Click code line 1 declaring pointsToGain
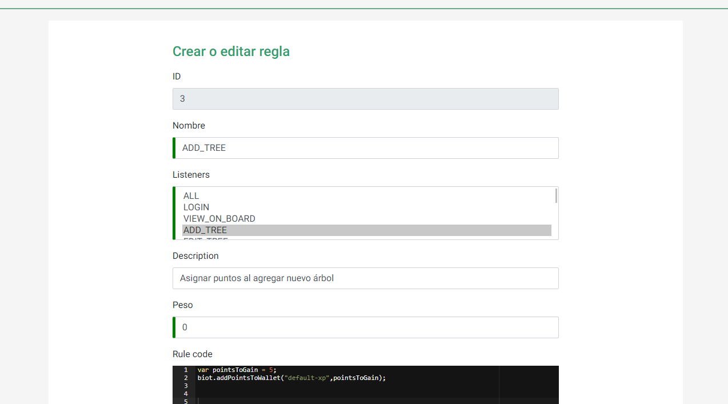The image size is (728, 404). (x=237, y=370)
